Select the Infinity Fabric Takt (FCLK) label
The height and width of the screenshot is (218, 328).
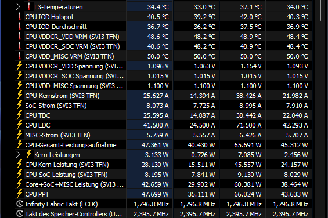(x=62, y=204)
